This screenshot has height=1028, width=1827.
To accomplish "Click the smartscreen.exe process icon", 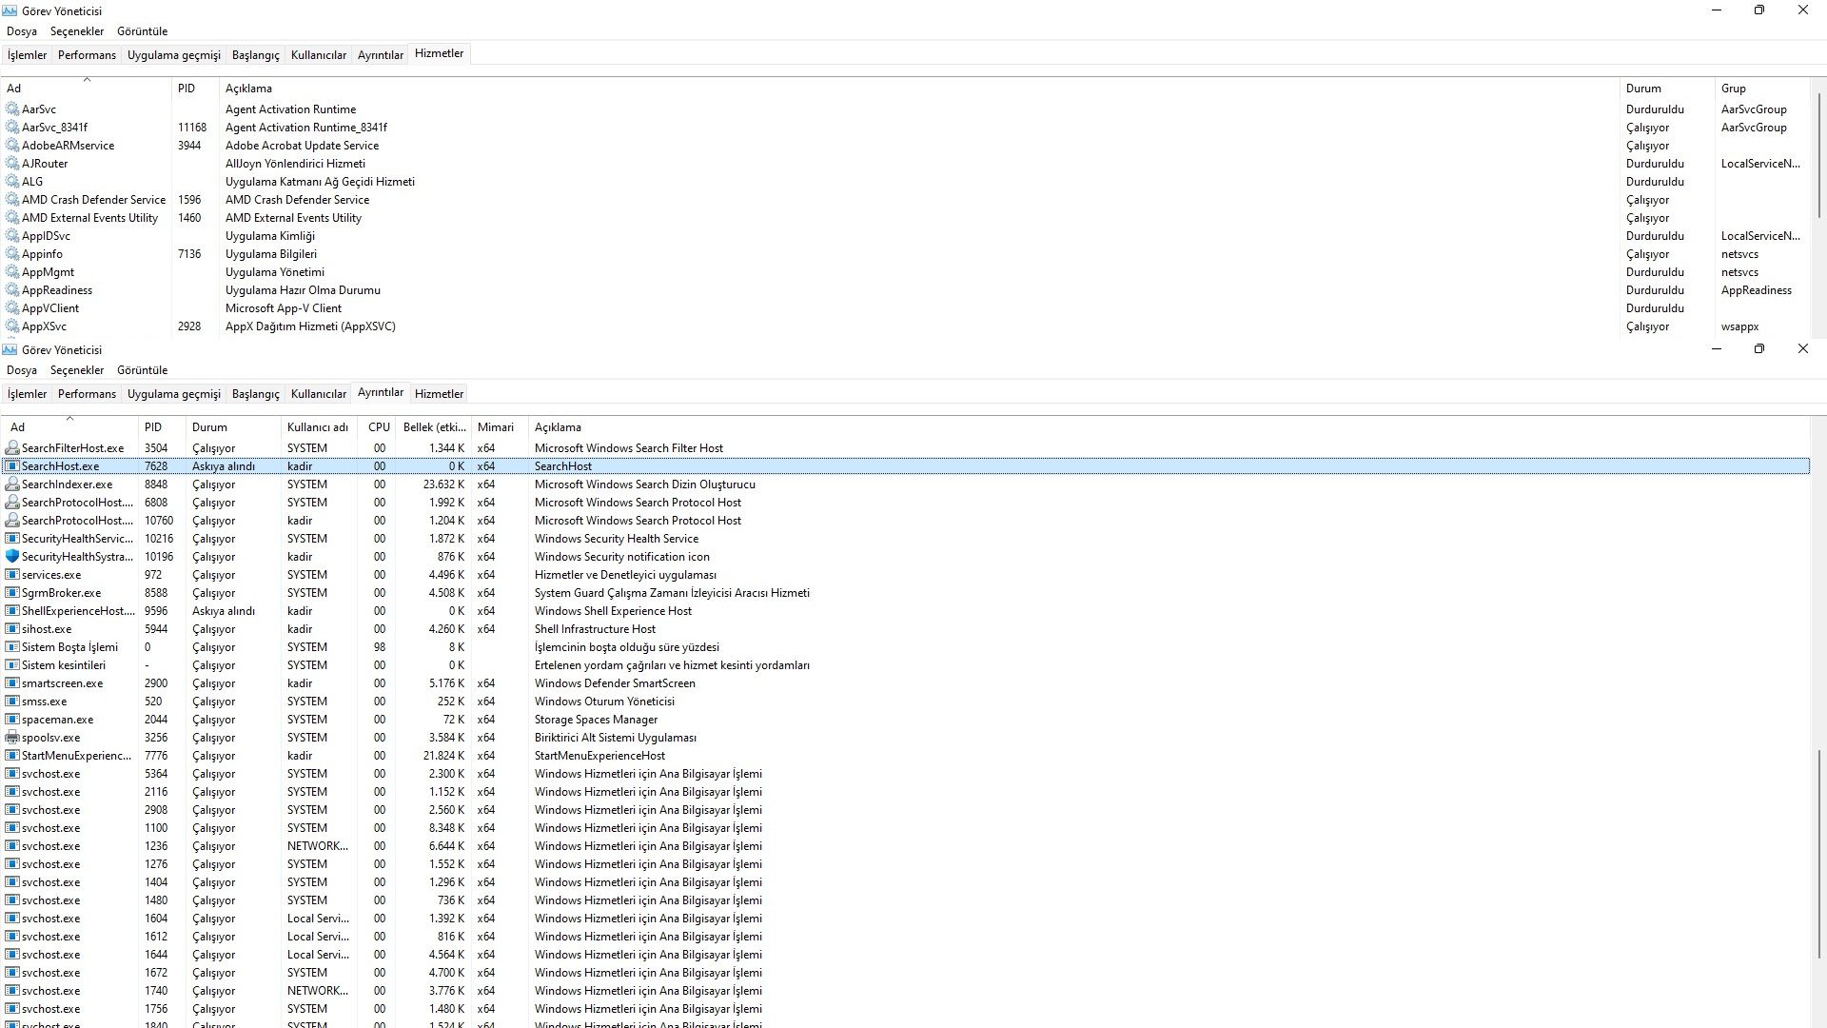I will (x=12, y=683).
